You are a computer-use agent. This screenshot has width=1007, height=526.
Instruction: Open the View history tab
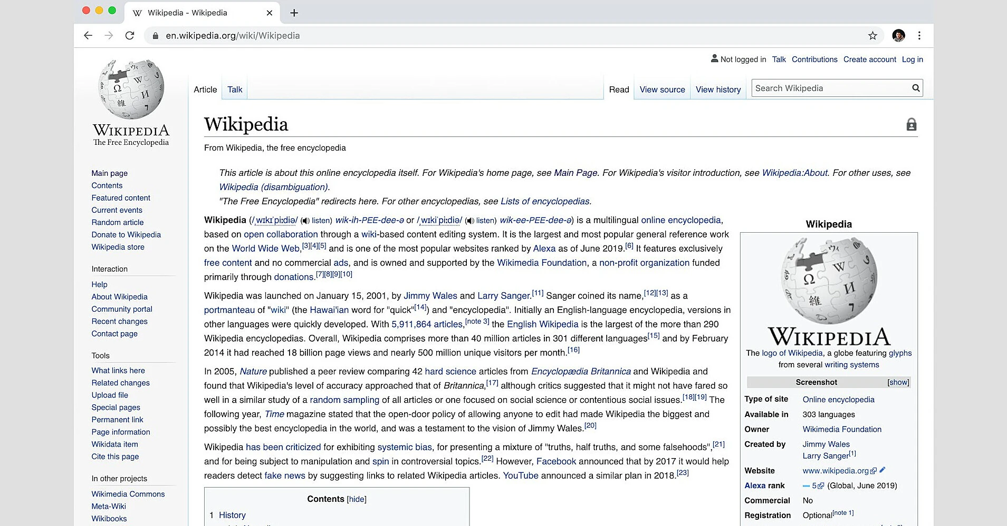coord(718,90)
